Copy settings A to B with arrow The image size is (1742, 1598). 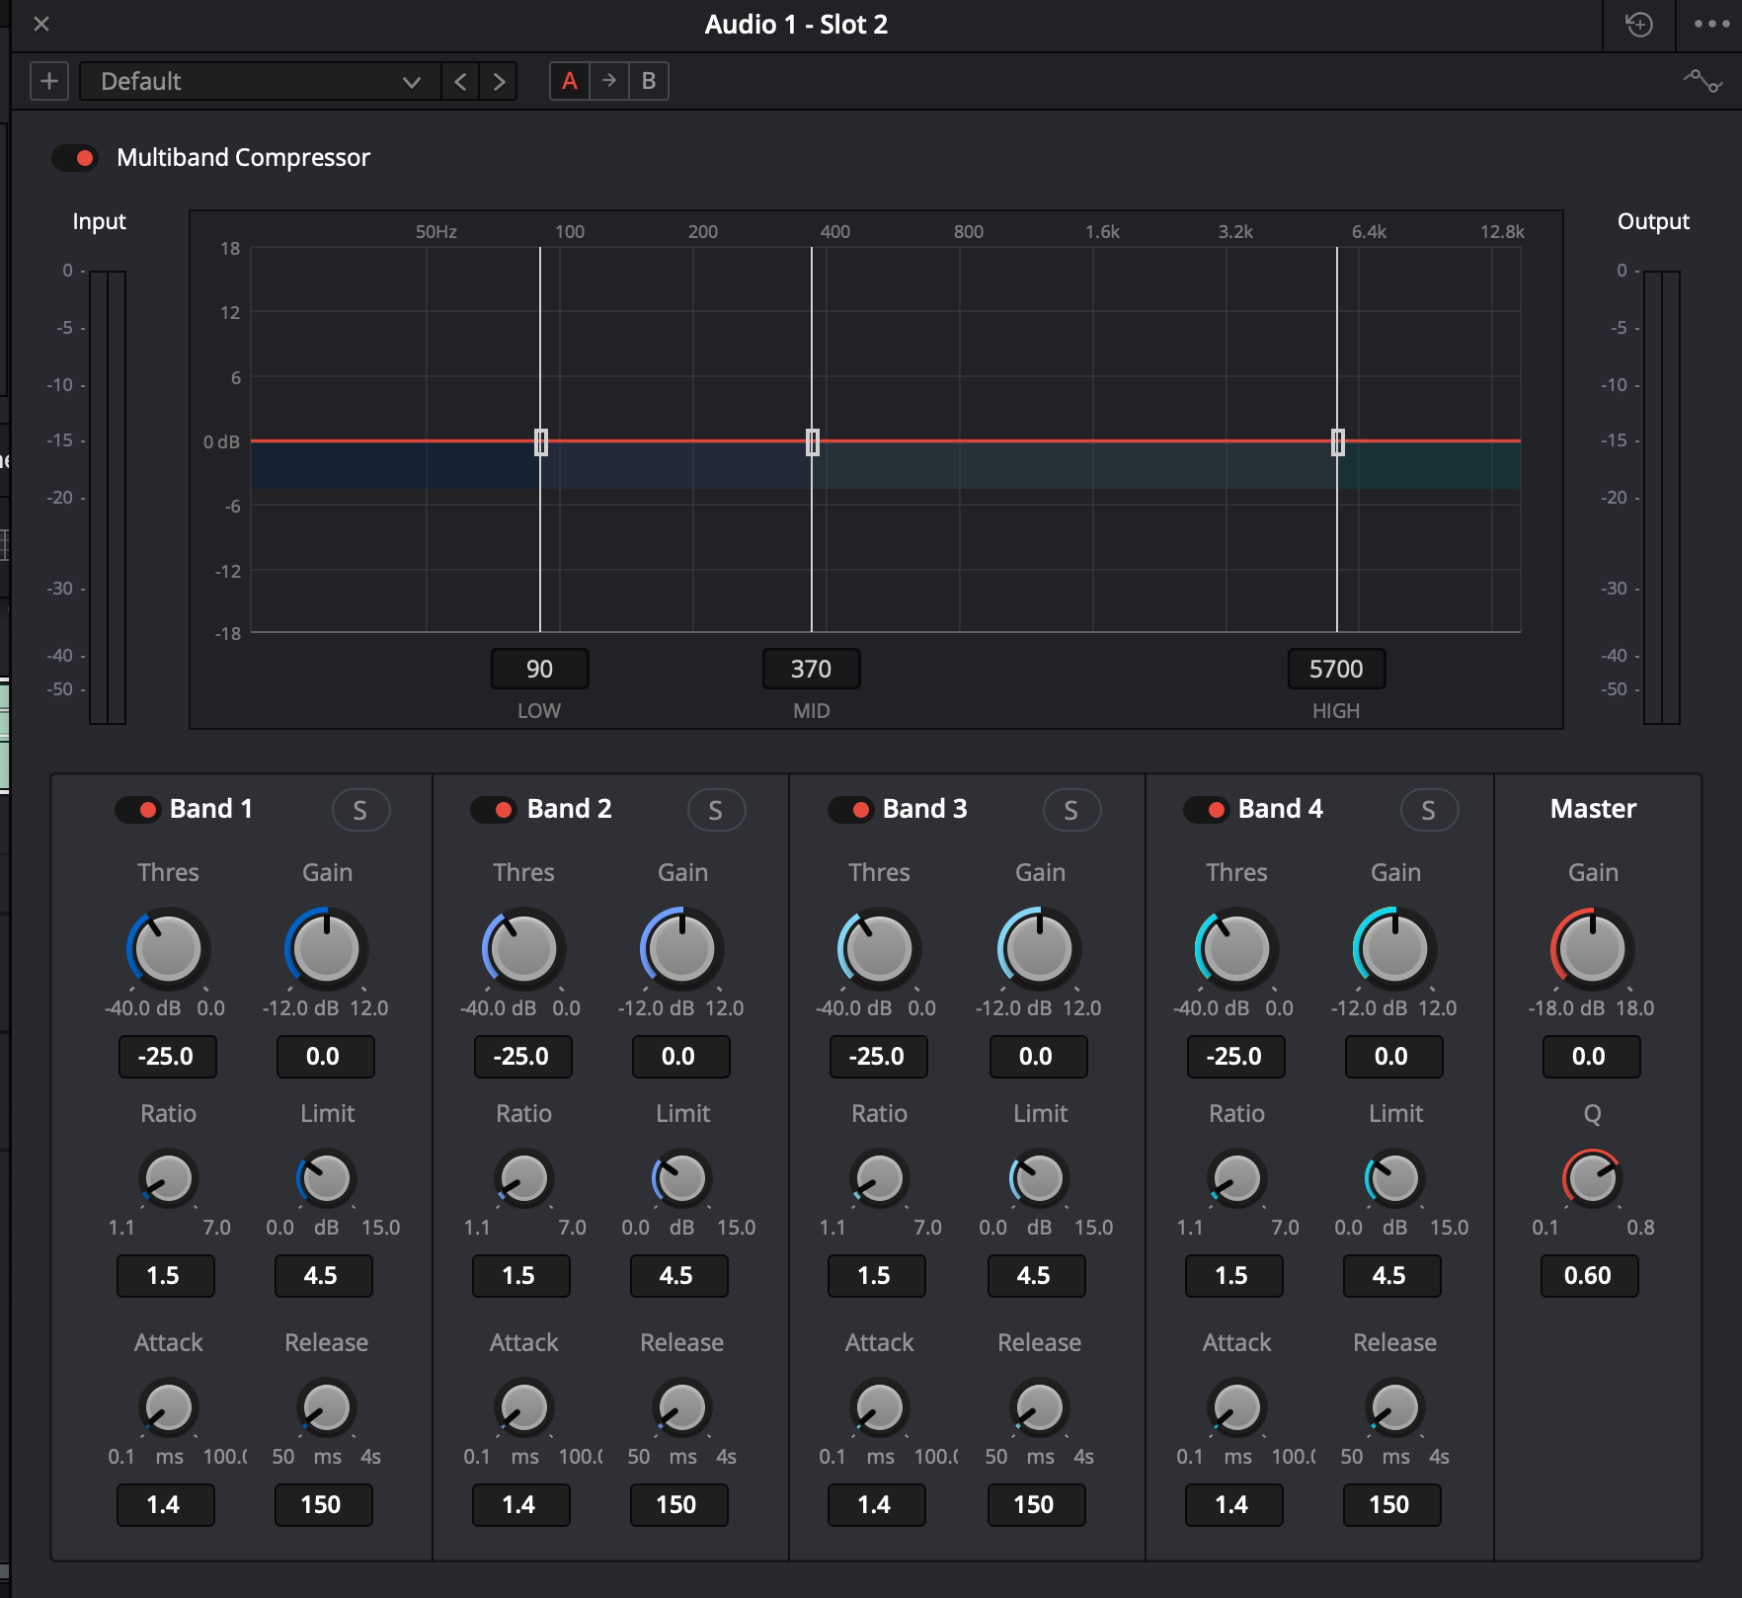(x=609, y=81)
